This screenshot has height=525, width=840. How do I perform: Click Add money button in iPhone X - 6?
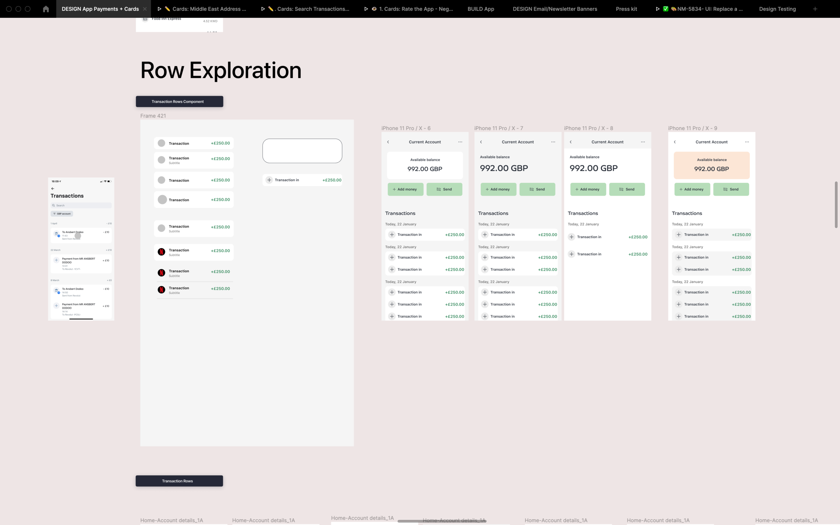point(405,189)
